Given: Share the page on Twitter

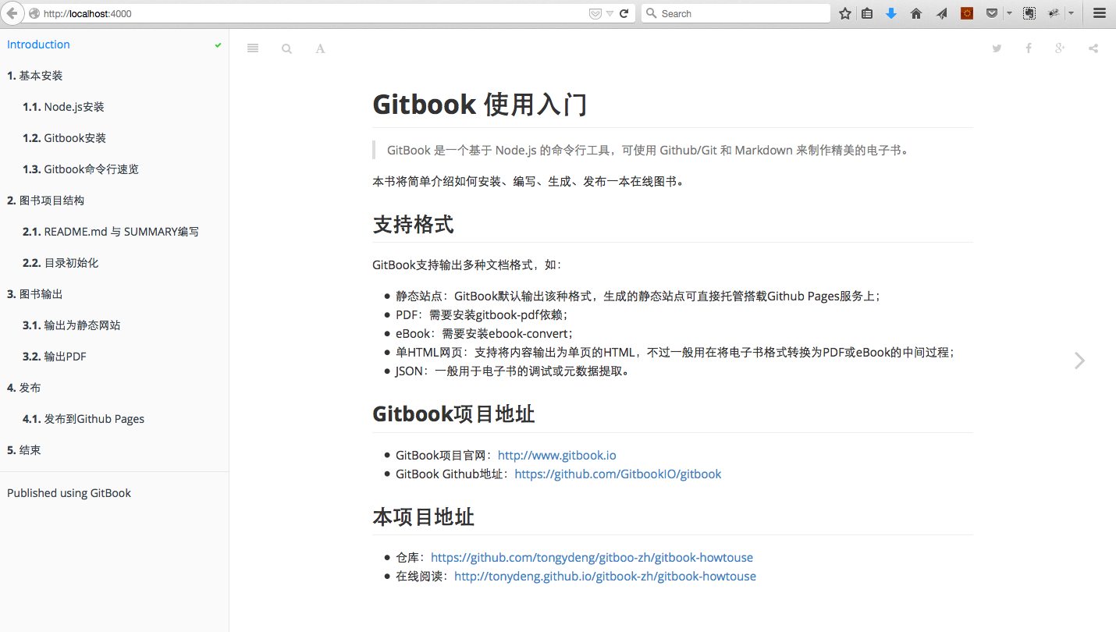Looking at the screenshot, I should [x=997, y=48].
